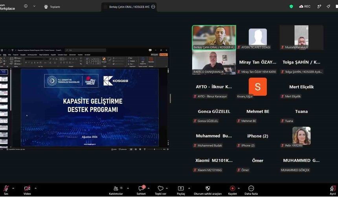Expand video options arrow beside Video
The height and width of the screenshot is (198, 338).
pyautogui.click(x=35, y=189)
